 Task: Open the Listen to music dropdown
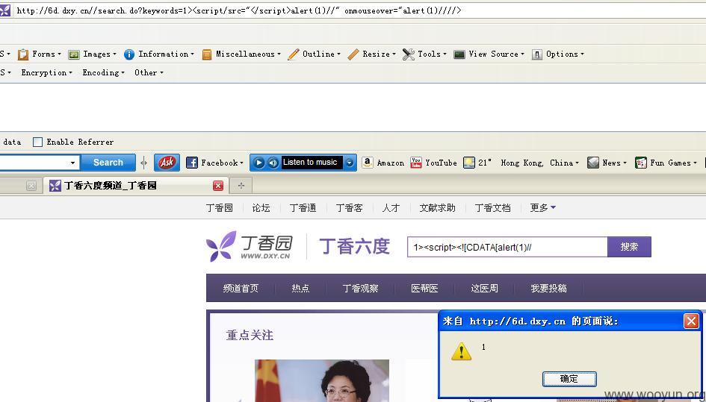pyautogui.click(x=350, y=163)
